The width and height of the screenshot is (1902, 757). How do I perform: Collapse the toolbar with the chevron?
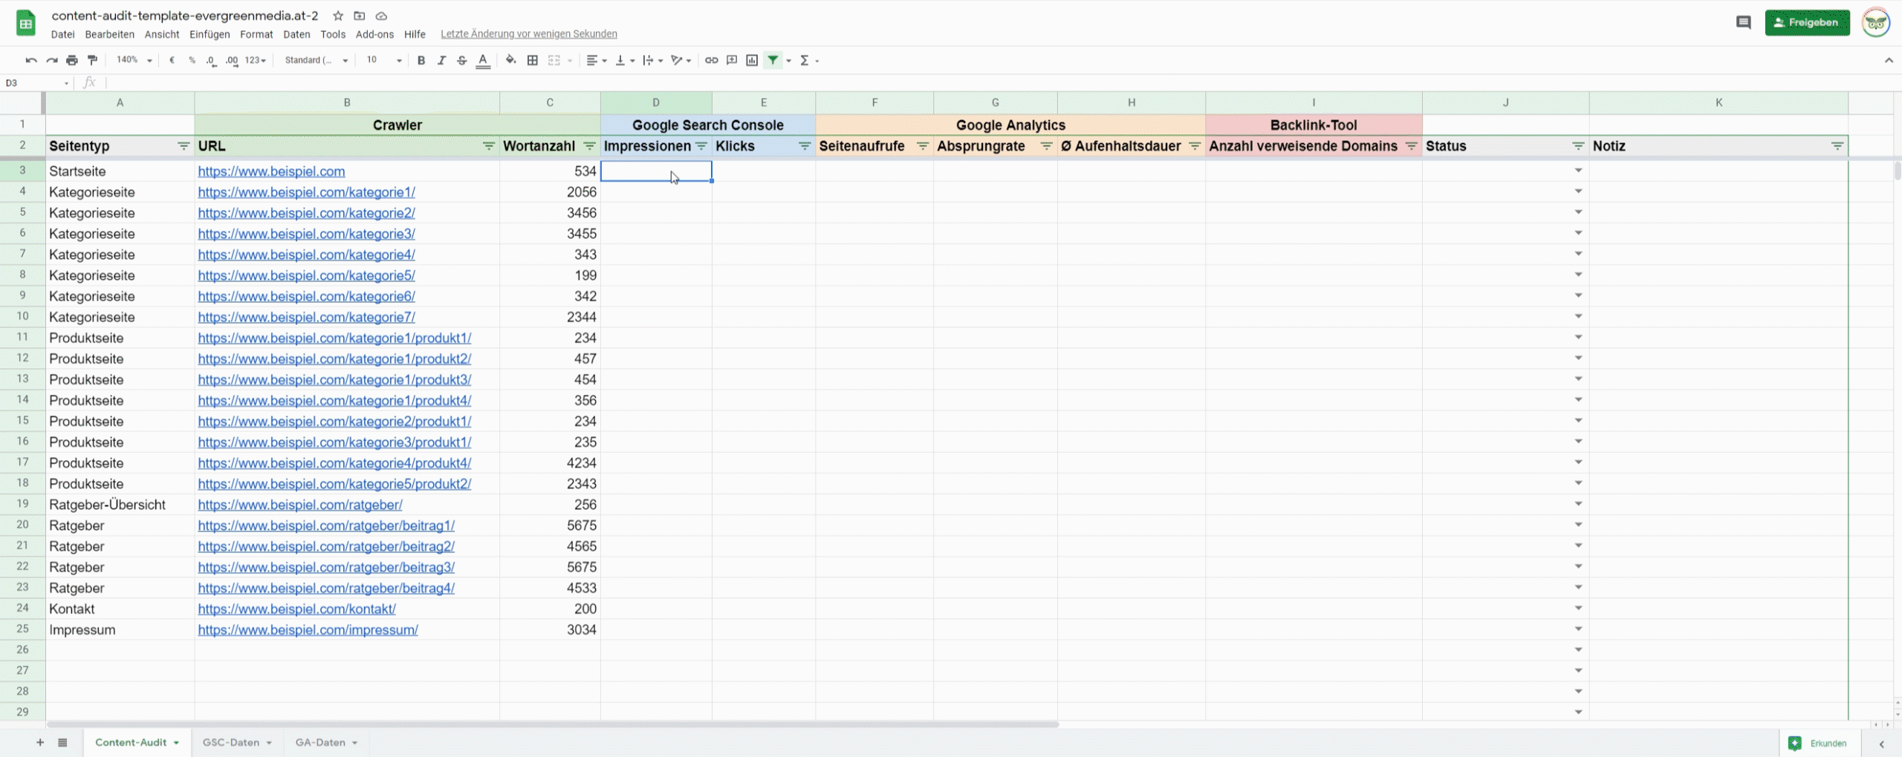click(x=1889, y=61)
